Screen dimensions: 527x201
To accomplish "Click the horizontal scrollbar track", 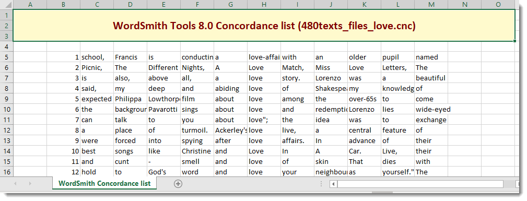I will point(420,184).
